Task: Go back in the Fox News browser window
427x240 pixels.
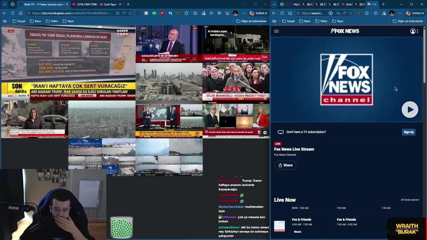Action: click(274, 13)
